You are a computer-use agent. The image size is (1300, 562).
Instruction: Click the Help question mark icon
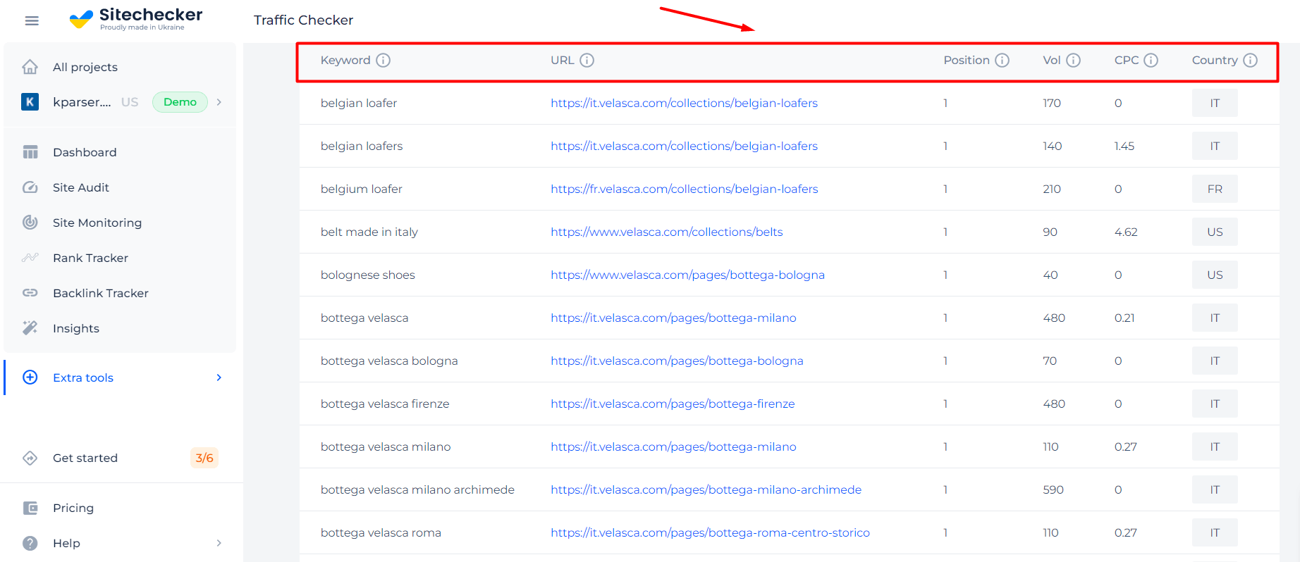click(30, 543)
